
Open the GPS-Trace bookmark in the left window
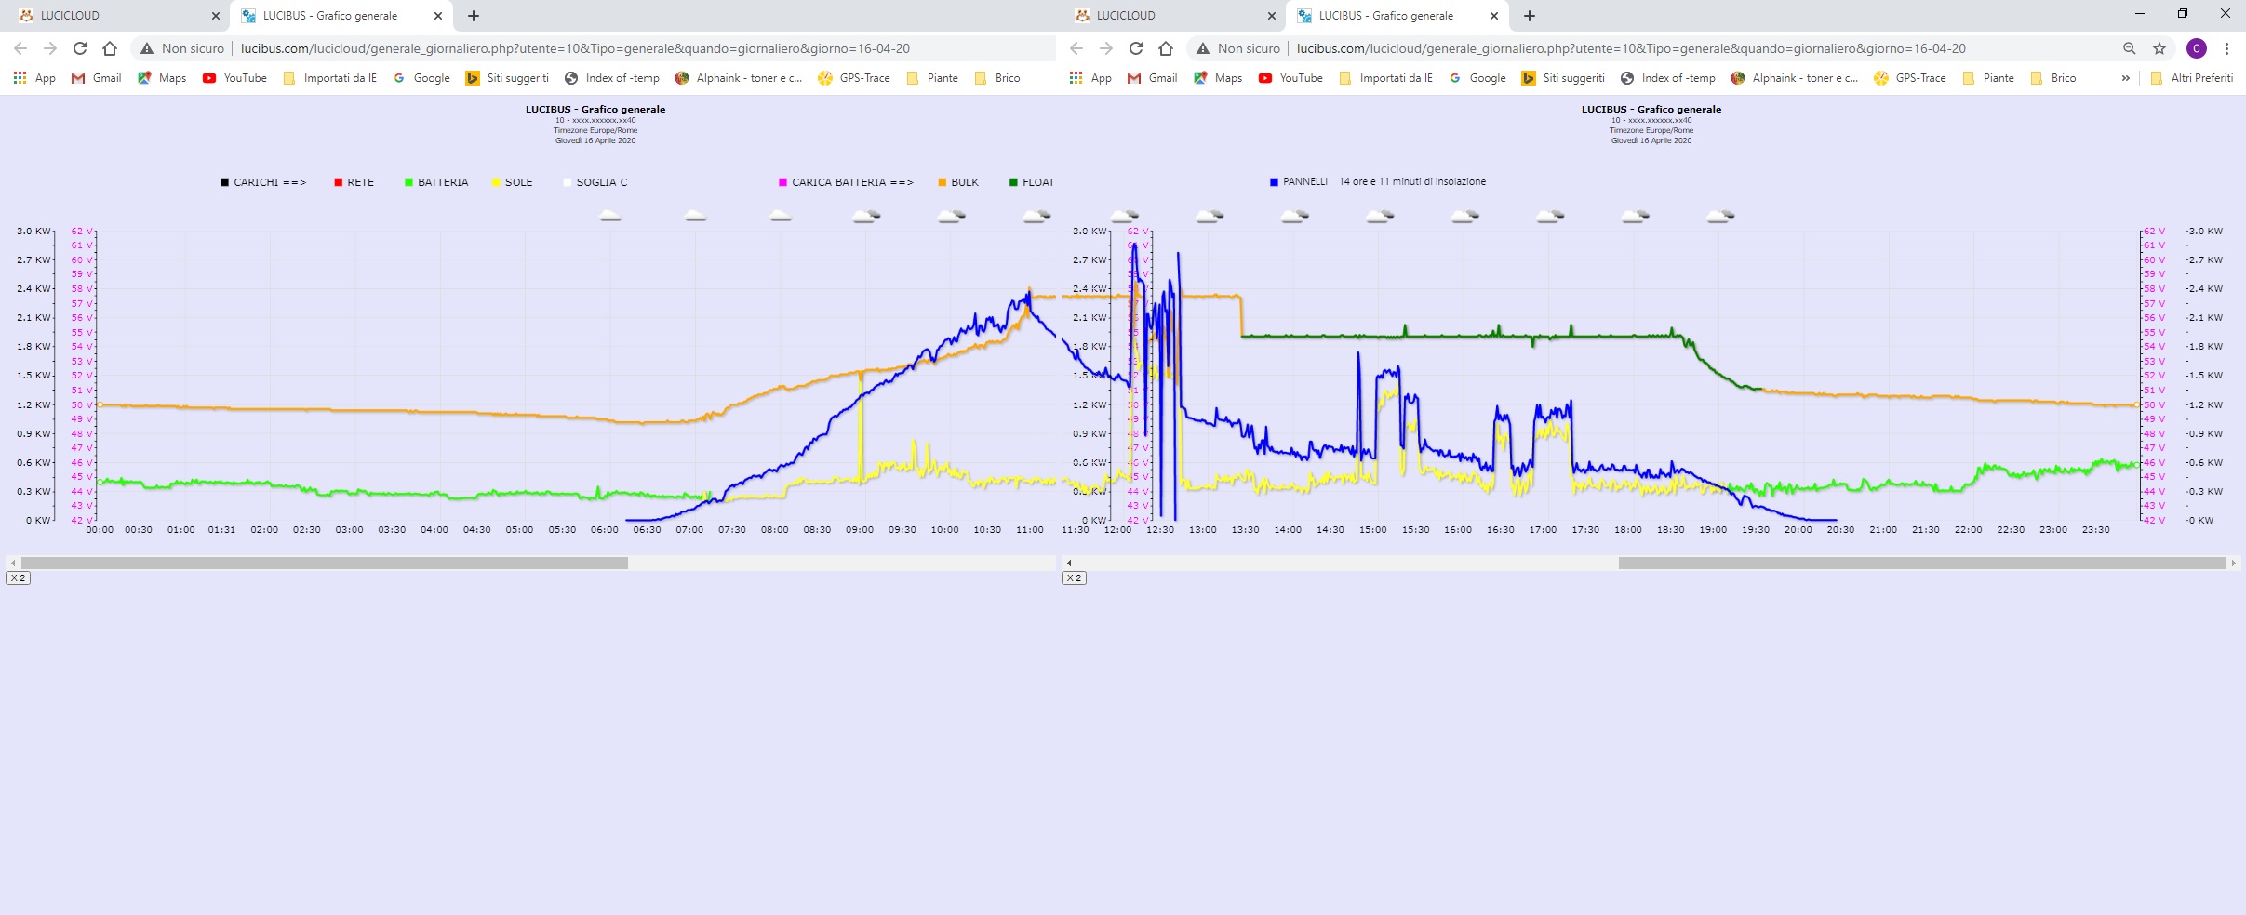(x=854, y=78)
